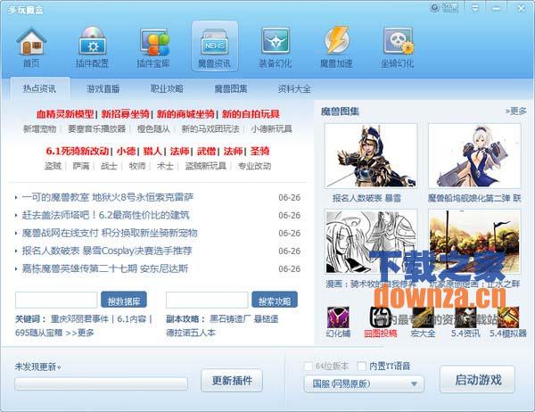This screenshot has width=535, height=412.
Task: Open the 首页 home icon
Action: point(31,46)
